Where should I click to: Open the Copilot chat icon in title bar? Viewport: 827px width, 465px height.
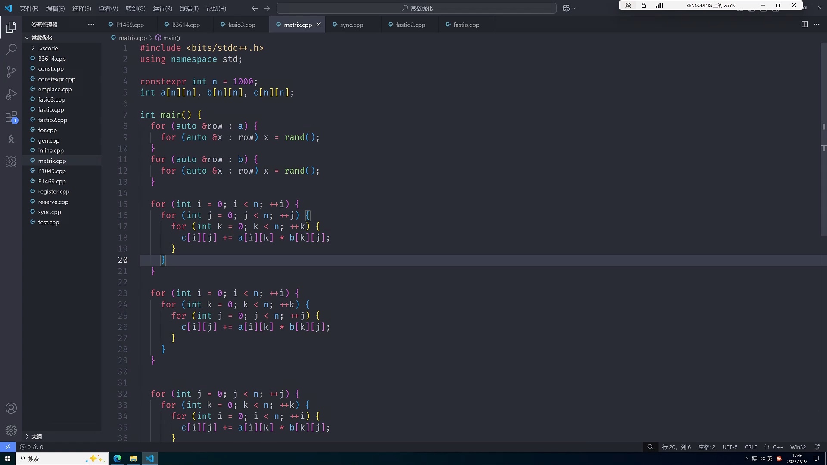click(566, 8)
